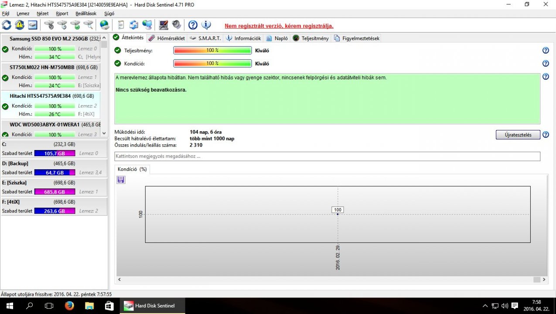Screen dimensions: 556x314
Task: Open the Riport menu
Action: [x=62, y=14]
